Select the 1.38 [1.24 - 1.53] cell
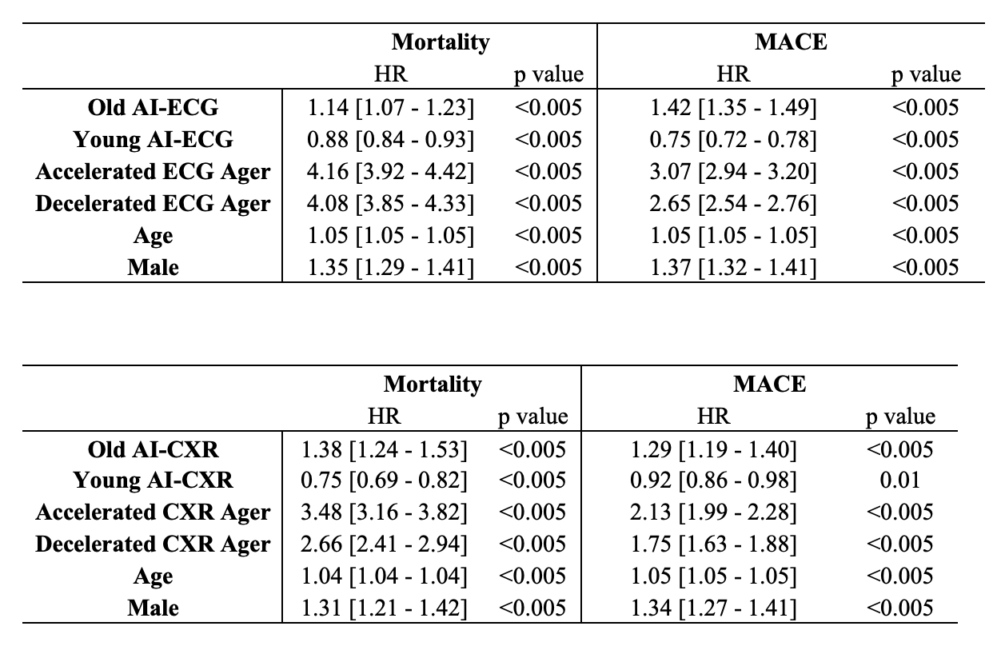The image size is (1001, 646). click(383, 449)
